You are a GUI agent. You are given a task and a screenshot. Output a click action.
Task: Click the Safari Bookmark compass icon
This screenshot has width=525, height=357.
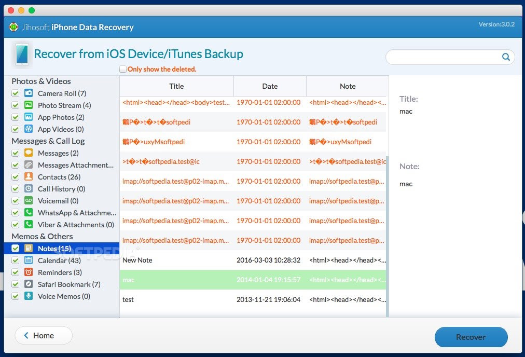click(29, 284)
